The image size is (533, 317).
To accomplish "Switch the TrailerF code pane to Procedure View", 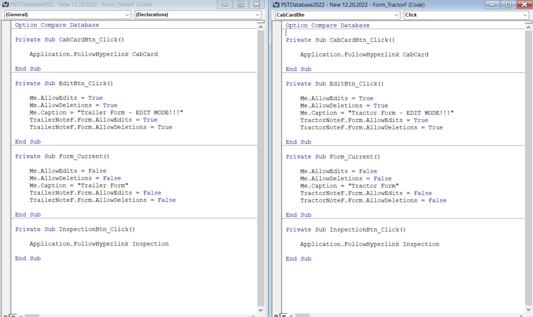I will 5,315.
